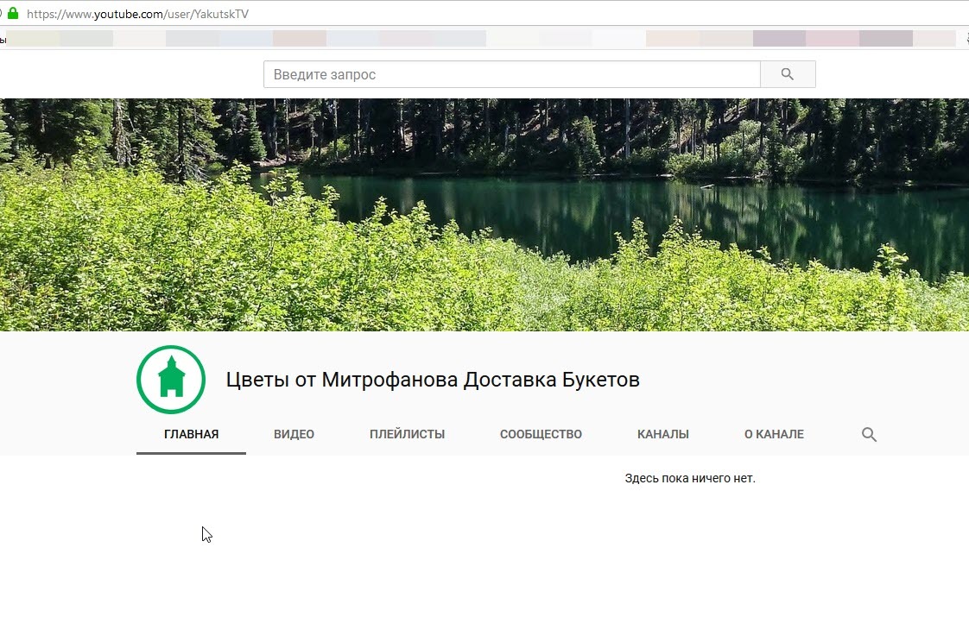Select the СООБЩЕСТВО section

click(540, 434)
